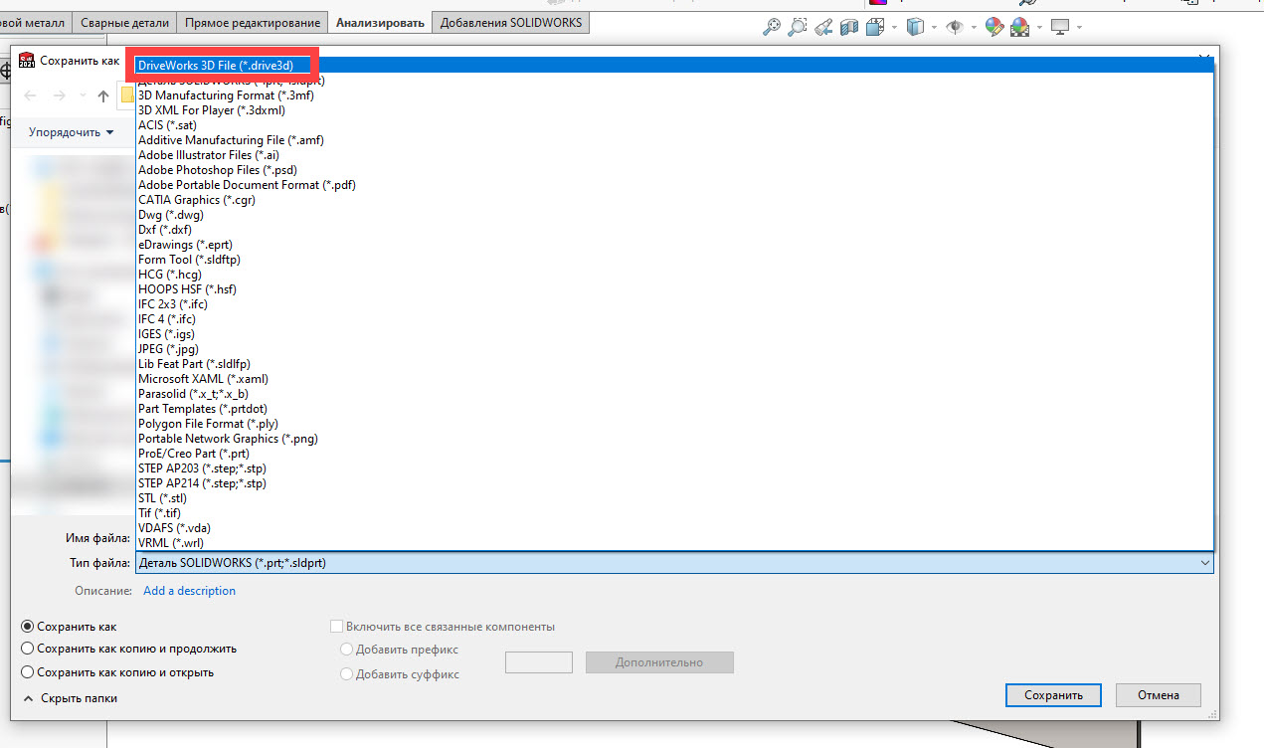Select eDrawings (*.eprt) file type

pos(674,245)
